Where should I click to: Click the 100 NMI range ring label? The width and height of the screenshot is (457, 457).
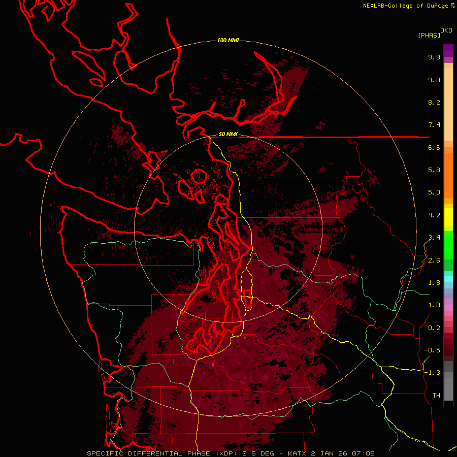pos(228,40)
